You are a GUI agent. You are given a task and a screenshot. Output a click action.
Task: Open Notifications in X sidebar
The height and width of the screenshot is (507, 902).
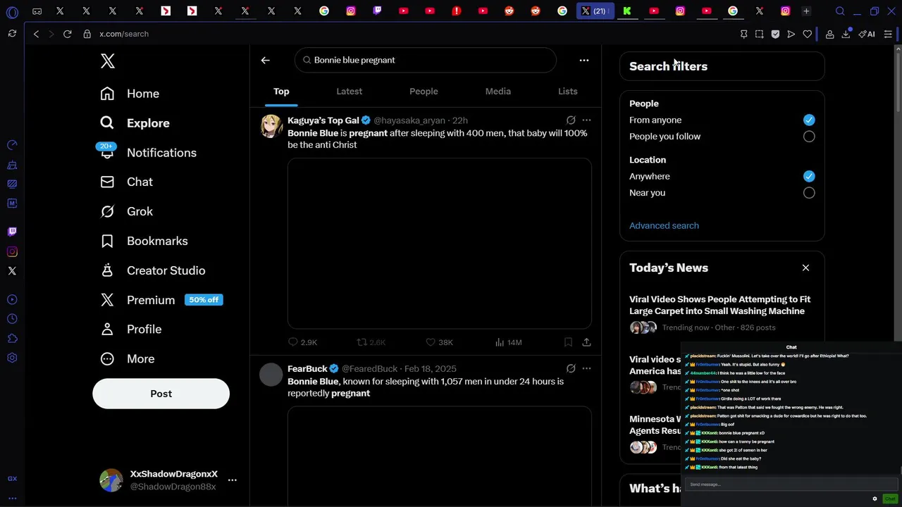point(148,153)
